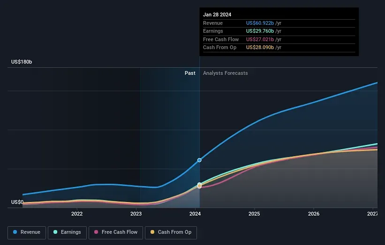Click the pink Free Cash Flow legend dot
The height and width of the screenshot is (245, 385).
point(97,232)
